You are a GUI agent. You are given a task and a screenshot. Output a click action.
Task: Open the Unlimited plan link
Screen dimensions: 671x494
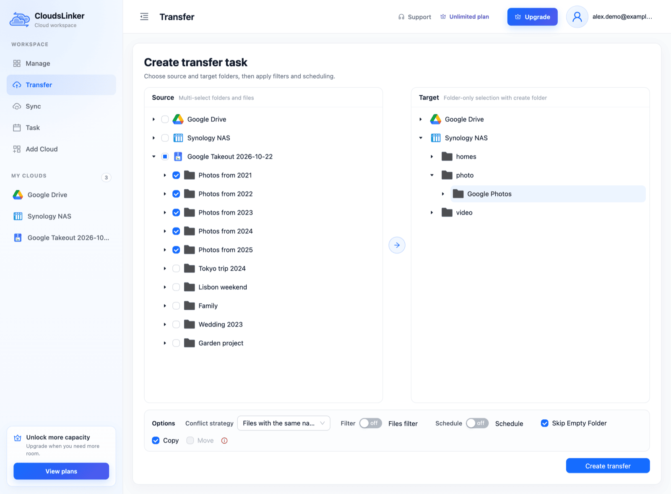465,17
